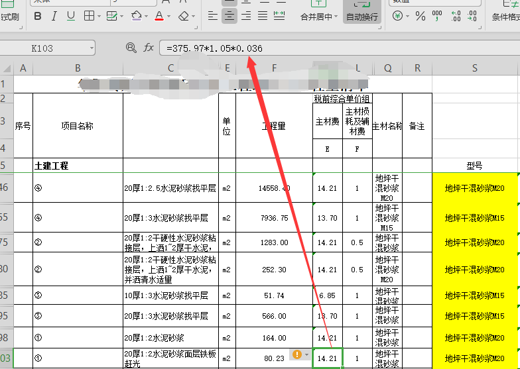
Task: Select cell with quantity 164.00
Action: click(x=274, y=338)
